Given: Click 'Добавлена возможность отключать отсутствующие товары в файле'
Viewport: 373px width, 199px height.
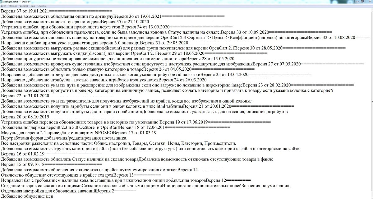Looking at the screenshot, I should [x=206, y=159].
